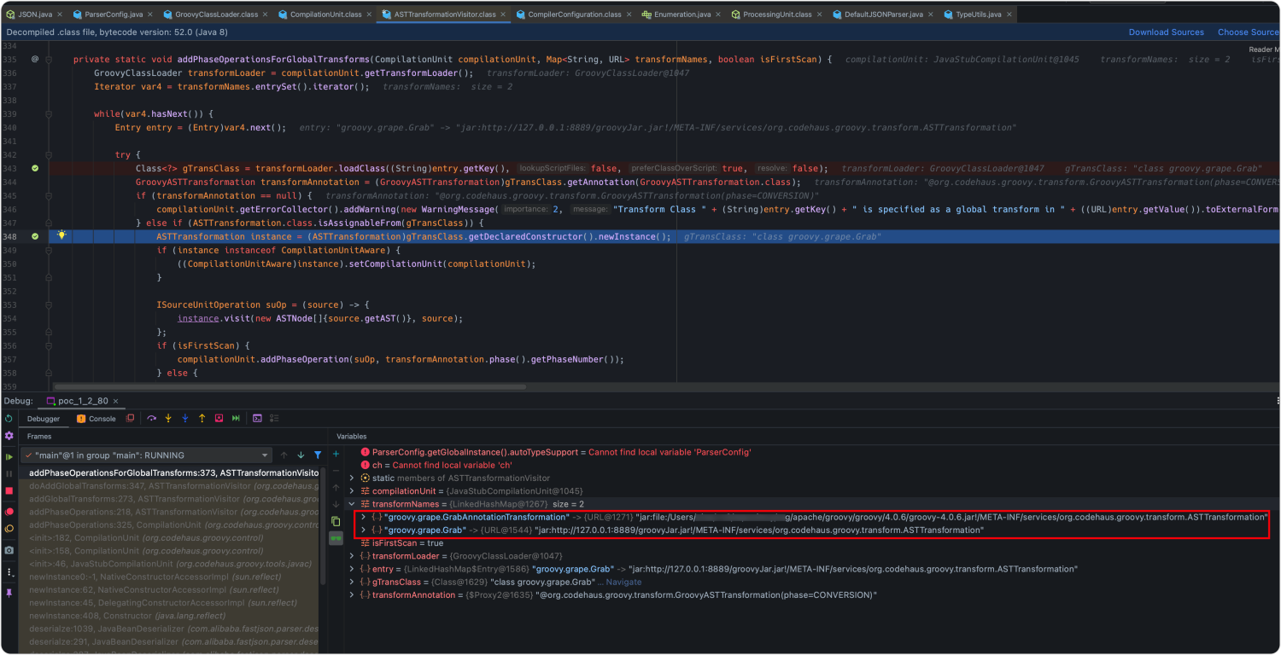This screenshot has width=1281, height=655.
Task: Click Step Out arrow
Action: [x=202, y=418]
